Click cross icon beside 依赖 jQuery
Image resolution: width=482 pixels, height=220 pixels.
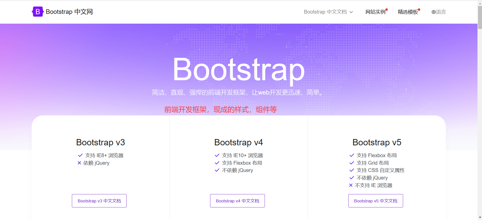click(79, 163)
